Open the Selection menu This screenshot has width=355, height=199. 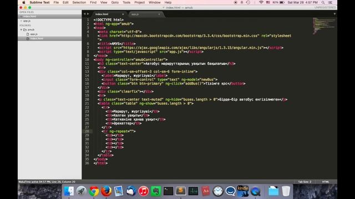click(x=79, y=2)
